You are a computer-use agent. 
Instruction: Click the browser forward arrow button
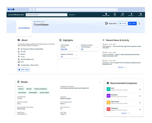pos(34,10)
